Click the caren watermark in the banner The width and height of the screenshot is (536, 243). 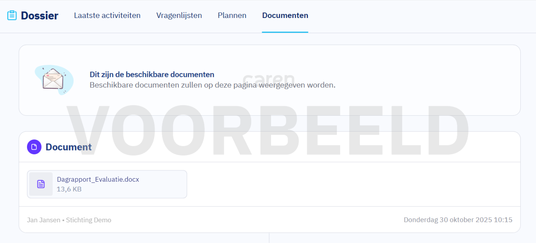269,78
